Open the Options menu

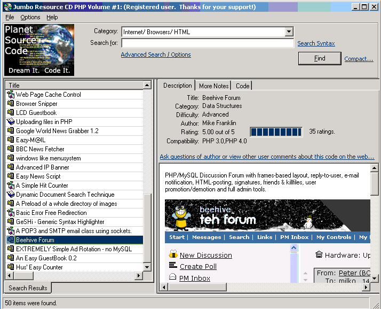pos(30,17)
